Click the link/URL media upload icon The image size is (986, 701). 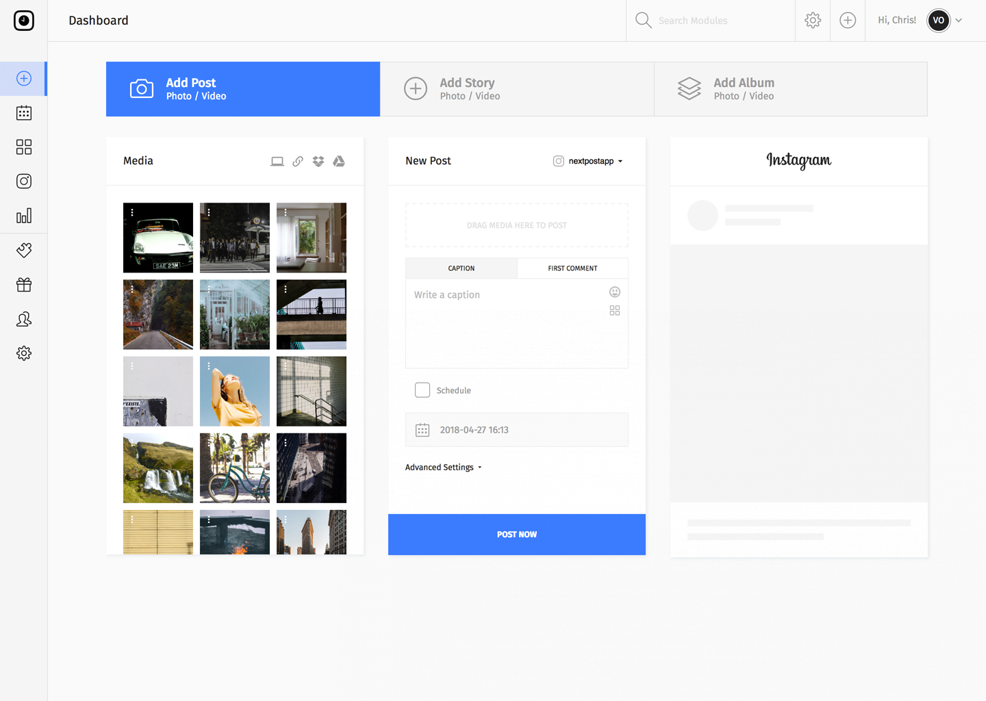coord(298,162)
